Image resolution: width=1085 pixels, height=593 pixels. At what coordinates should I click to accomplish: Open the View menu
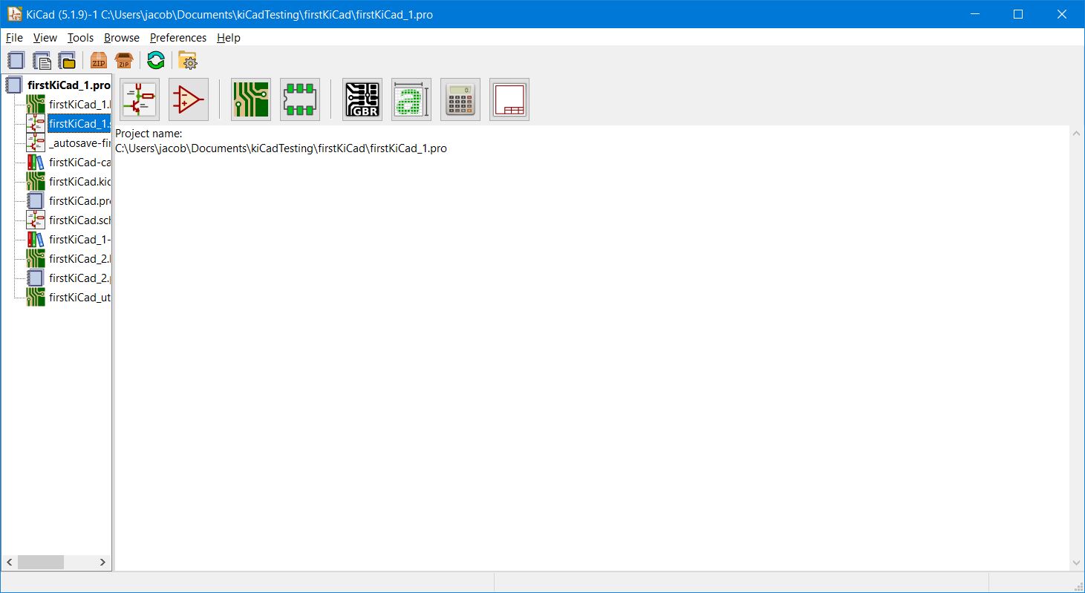45,37
